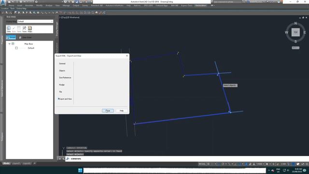Switch to the Layout1 tab
Image resolution: width=309 pixels, height=174 pixels.
(16, 163)
